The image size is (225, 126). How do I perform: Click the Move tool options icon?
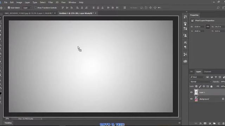[1, 8]
